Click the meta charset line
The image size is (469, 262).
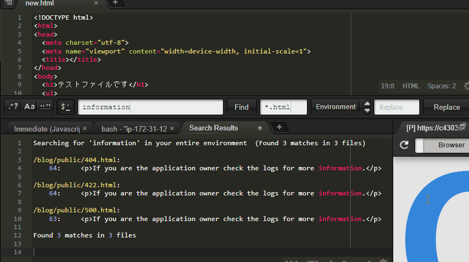pyautogui.click(x=85, y=43)
